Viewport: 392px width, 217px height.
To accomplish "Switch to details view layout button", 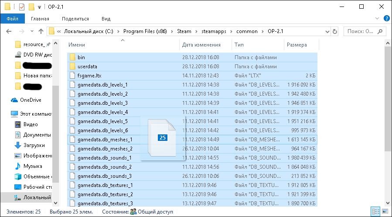I will pos(375,212).
